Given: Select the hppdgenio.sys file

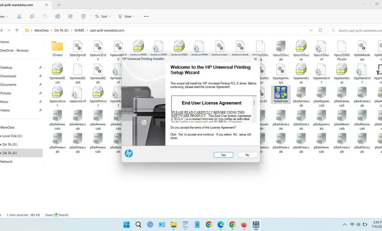Looking at the screenshot, I should [x=281, y=74].
